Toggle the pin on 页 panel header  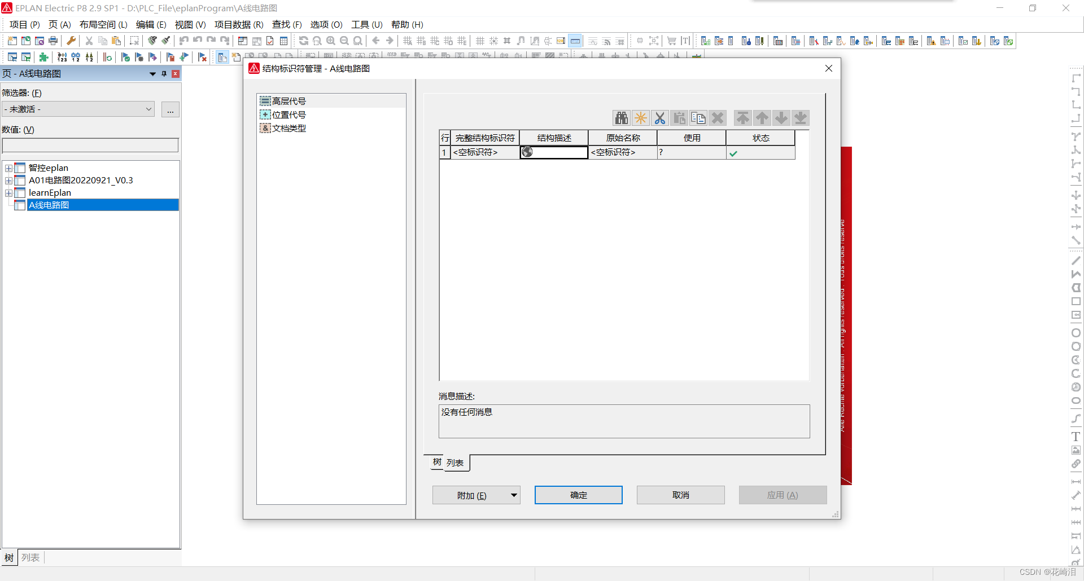click(164, 73)
